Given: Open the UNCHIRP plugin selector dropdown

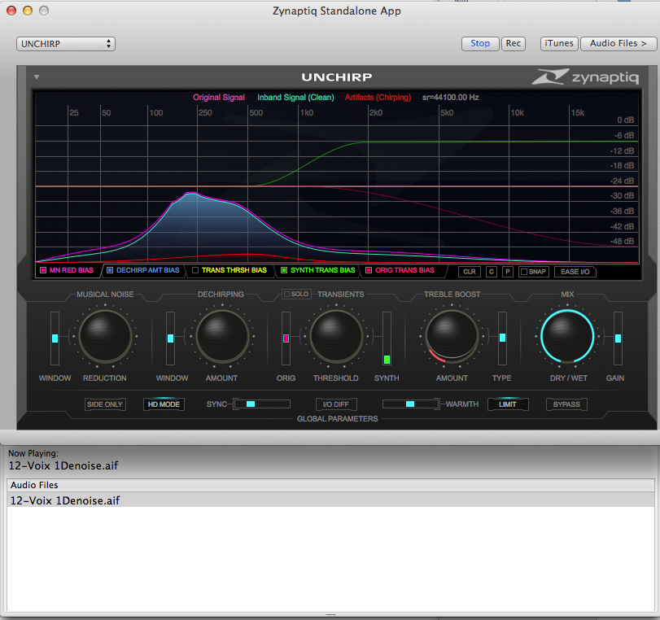Looking at the screenshot, I should 66,44.
